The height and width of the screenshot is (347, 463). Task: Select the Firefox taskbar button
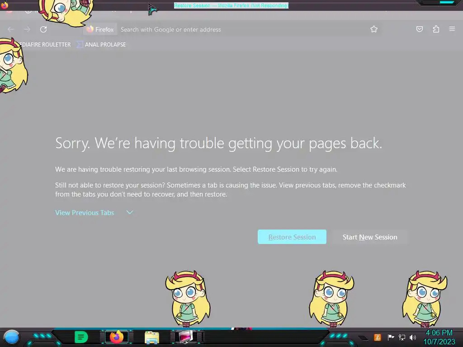point(117,337)
